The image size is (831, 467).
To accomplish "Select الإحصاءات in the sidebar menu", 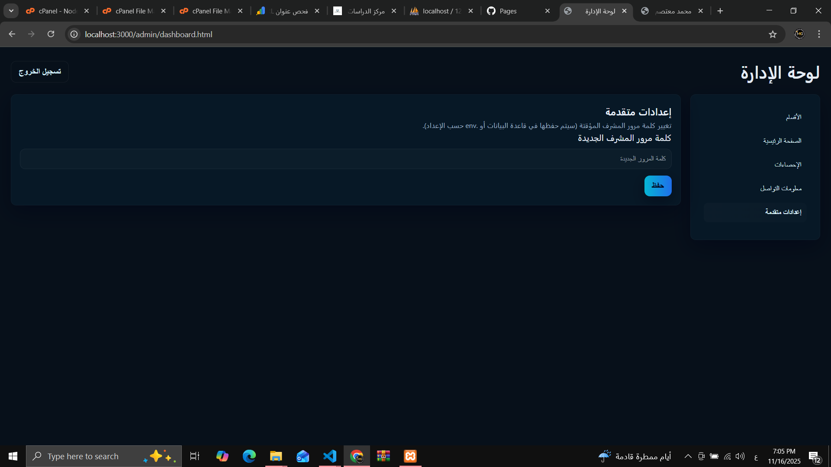I will pyautogui.click(x=787, y=165).
